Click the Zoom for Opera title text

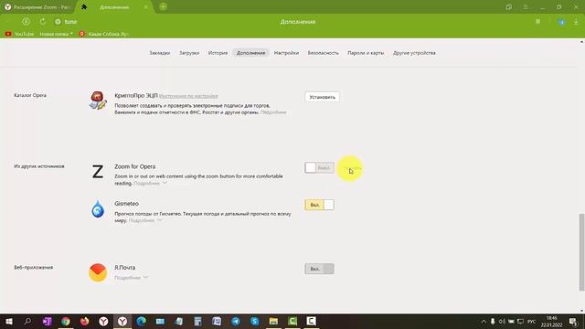click(135, 166)
